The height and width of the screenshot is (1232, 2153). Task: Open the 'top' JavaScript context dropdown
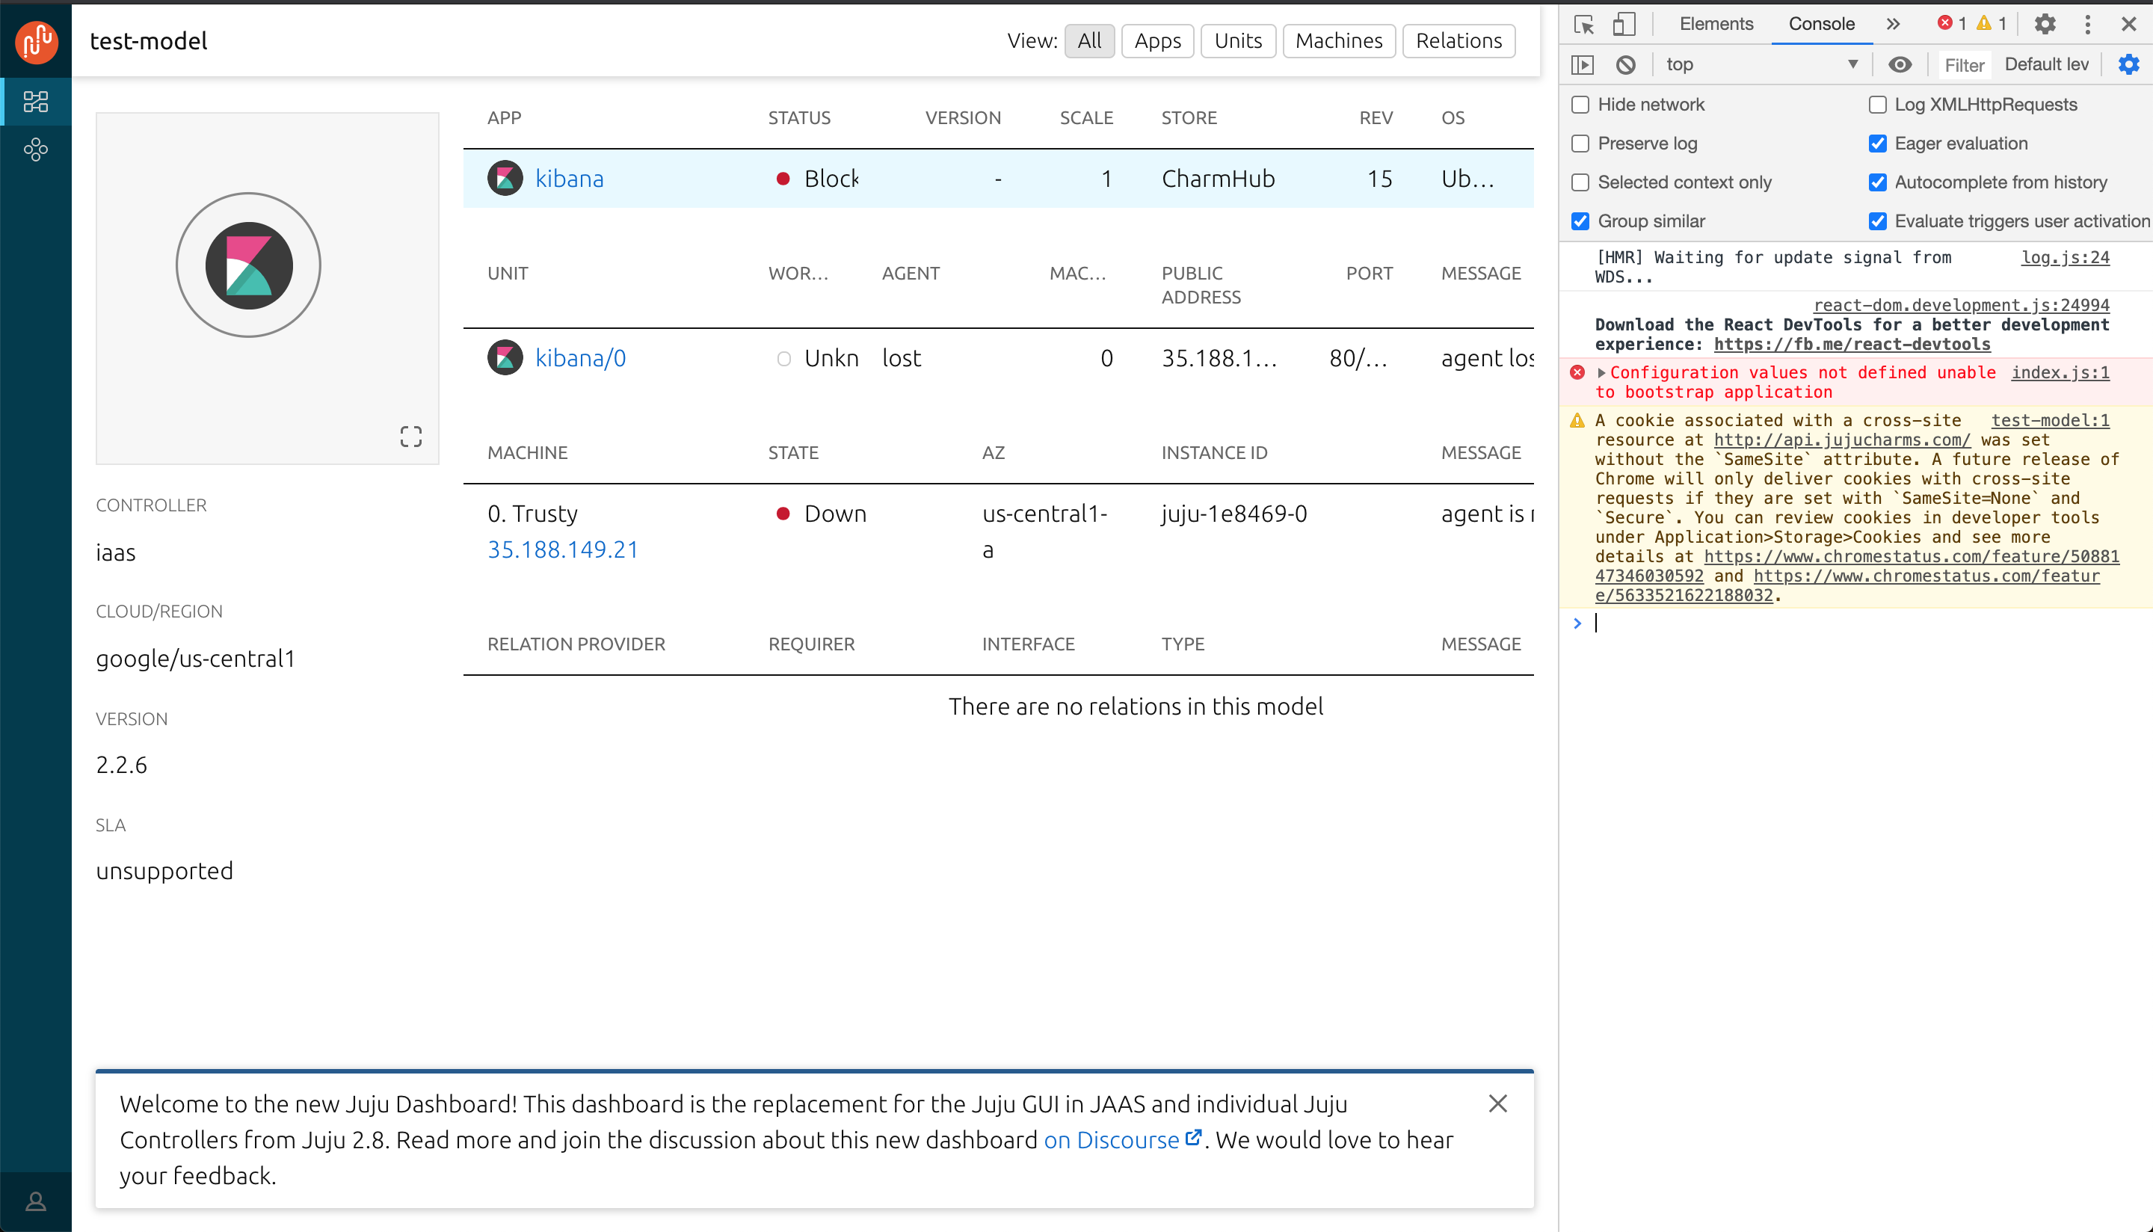[x=1761, y=64]
